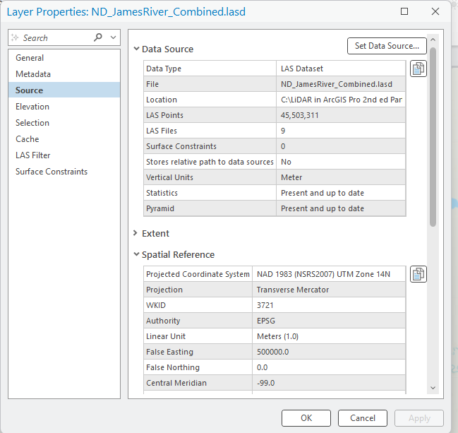Click the Set Data Source button
Screen dimensions: 458x433
pyautogui.click(x=387, y=46)
